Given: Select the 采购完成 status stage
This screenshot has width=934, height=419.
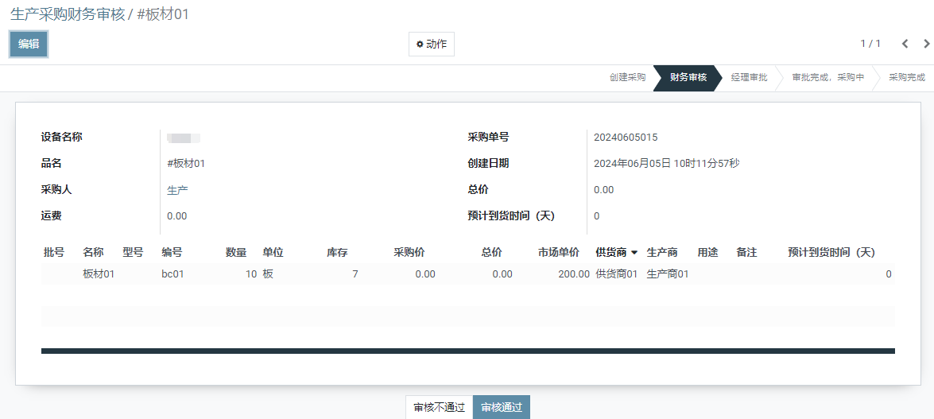Looking at the screenshot, I should point(906,78).
